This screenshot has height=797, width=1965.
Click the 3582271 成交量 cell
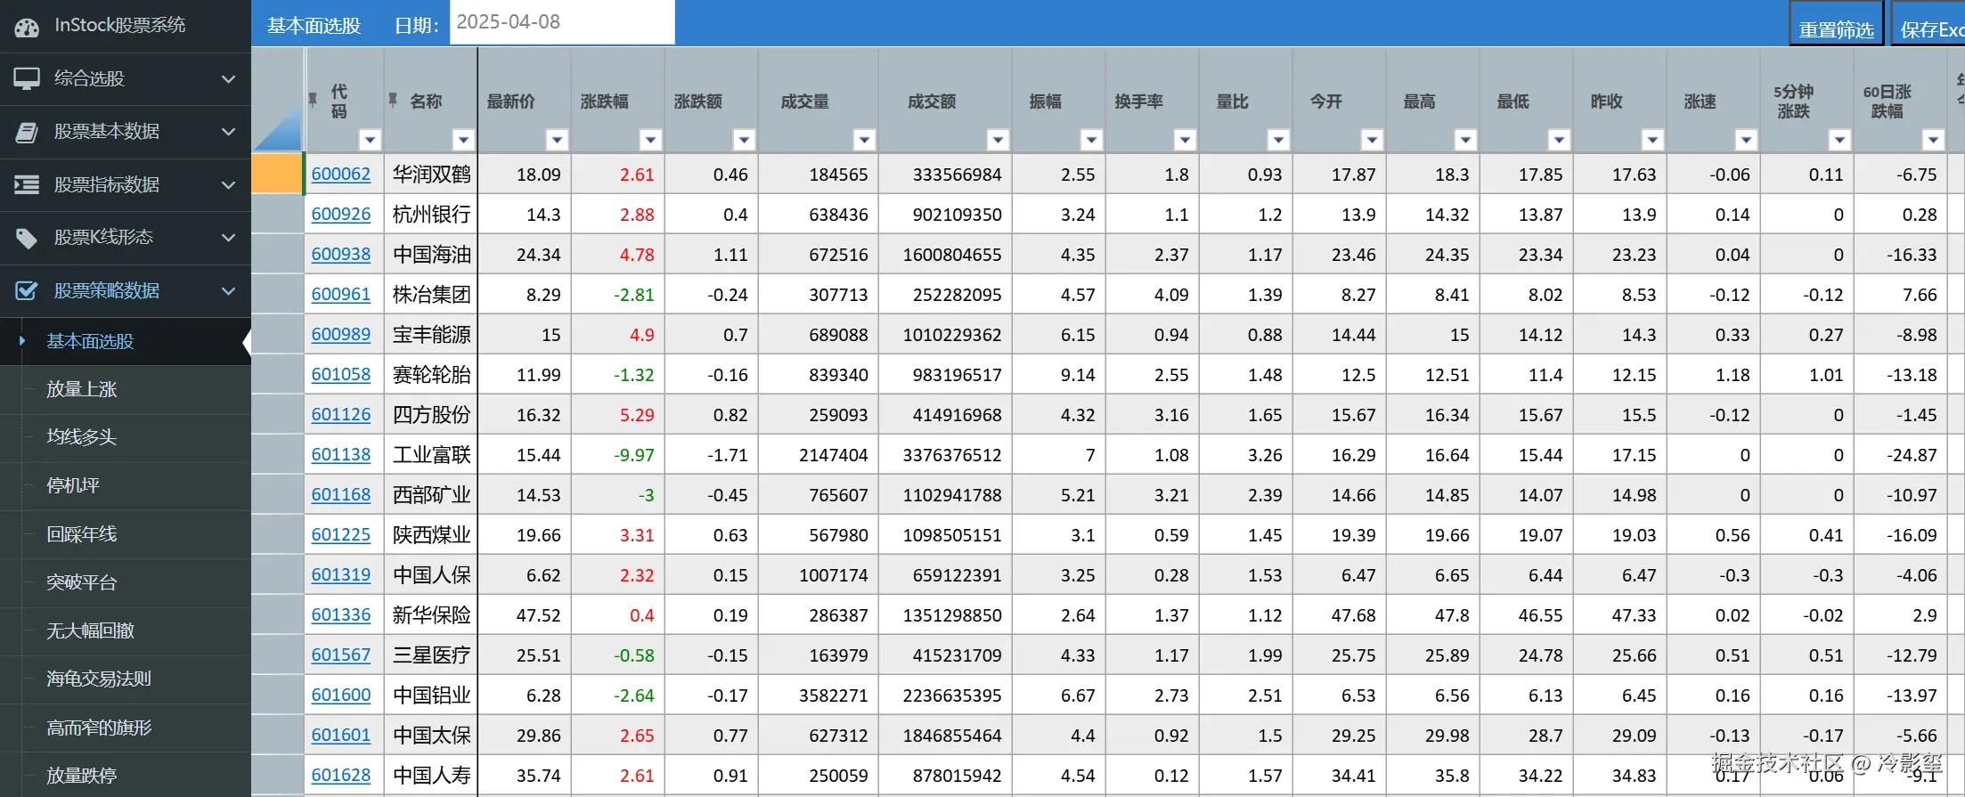(x=819, y=695)
